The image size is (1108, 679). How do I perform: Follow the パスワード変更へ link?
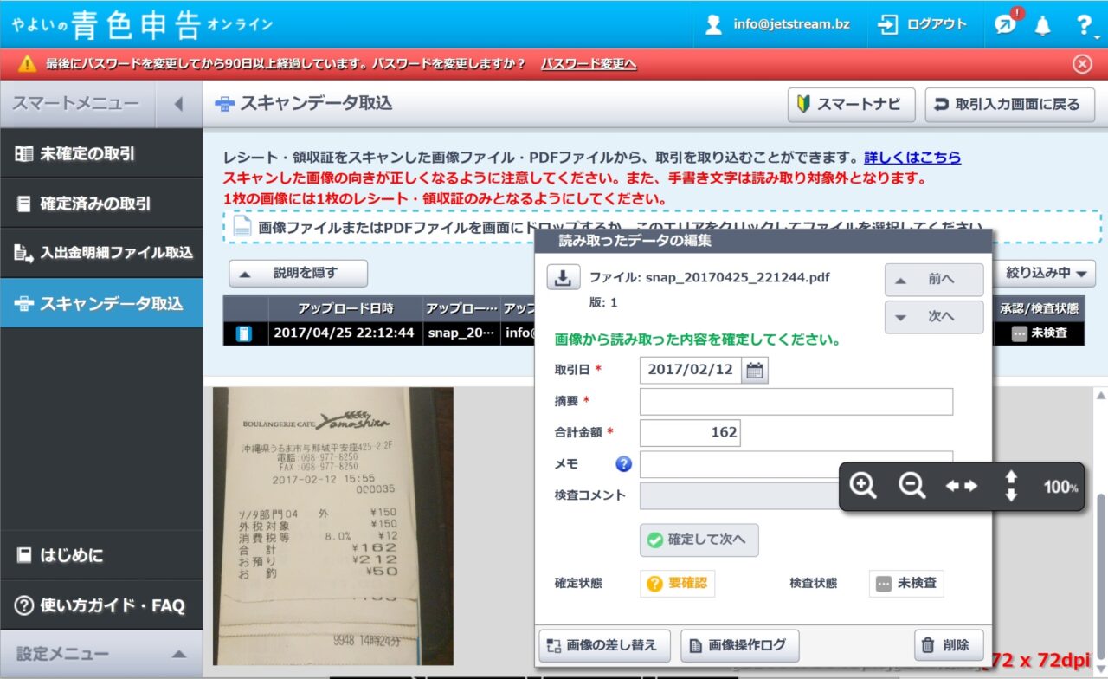point(589,64)
